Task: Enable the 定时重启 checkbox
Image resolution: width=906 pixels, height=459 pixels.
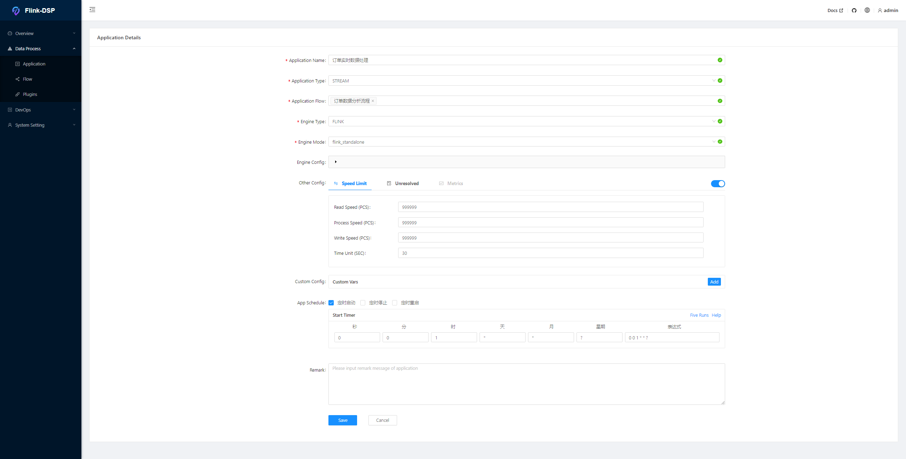Action: 395,303
